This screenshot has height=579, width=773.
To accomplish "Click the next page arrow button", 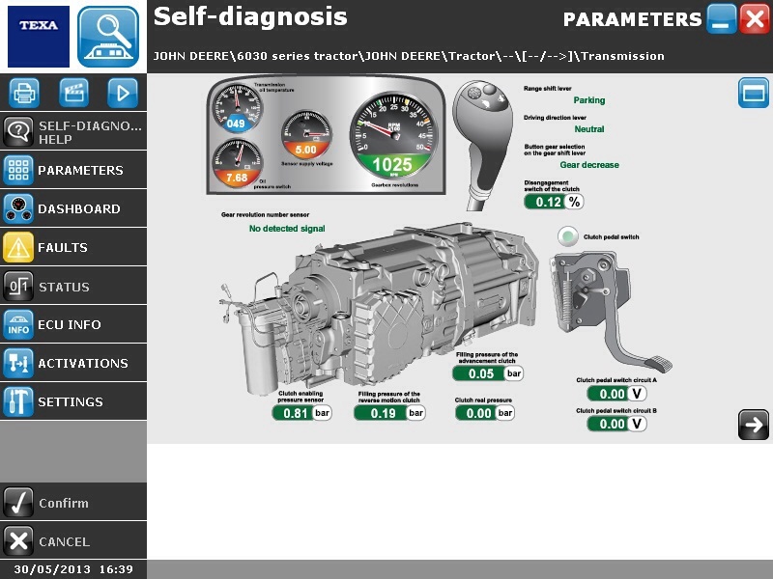I will 753,425.
